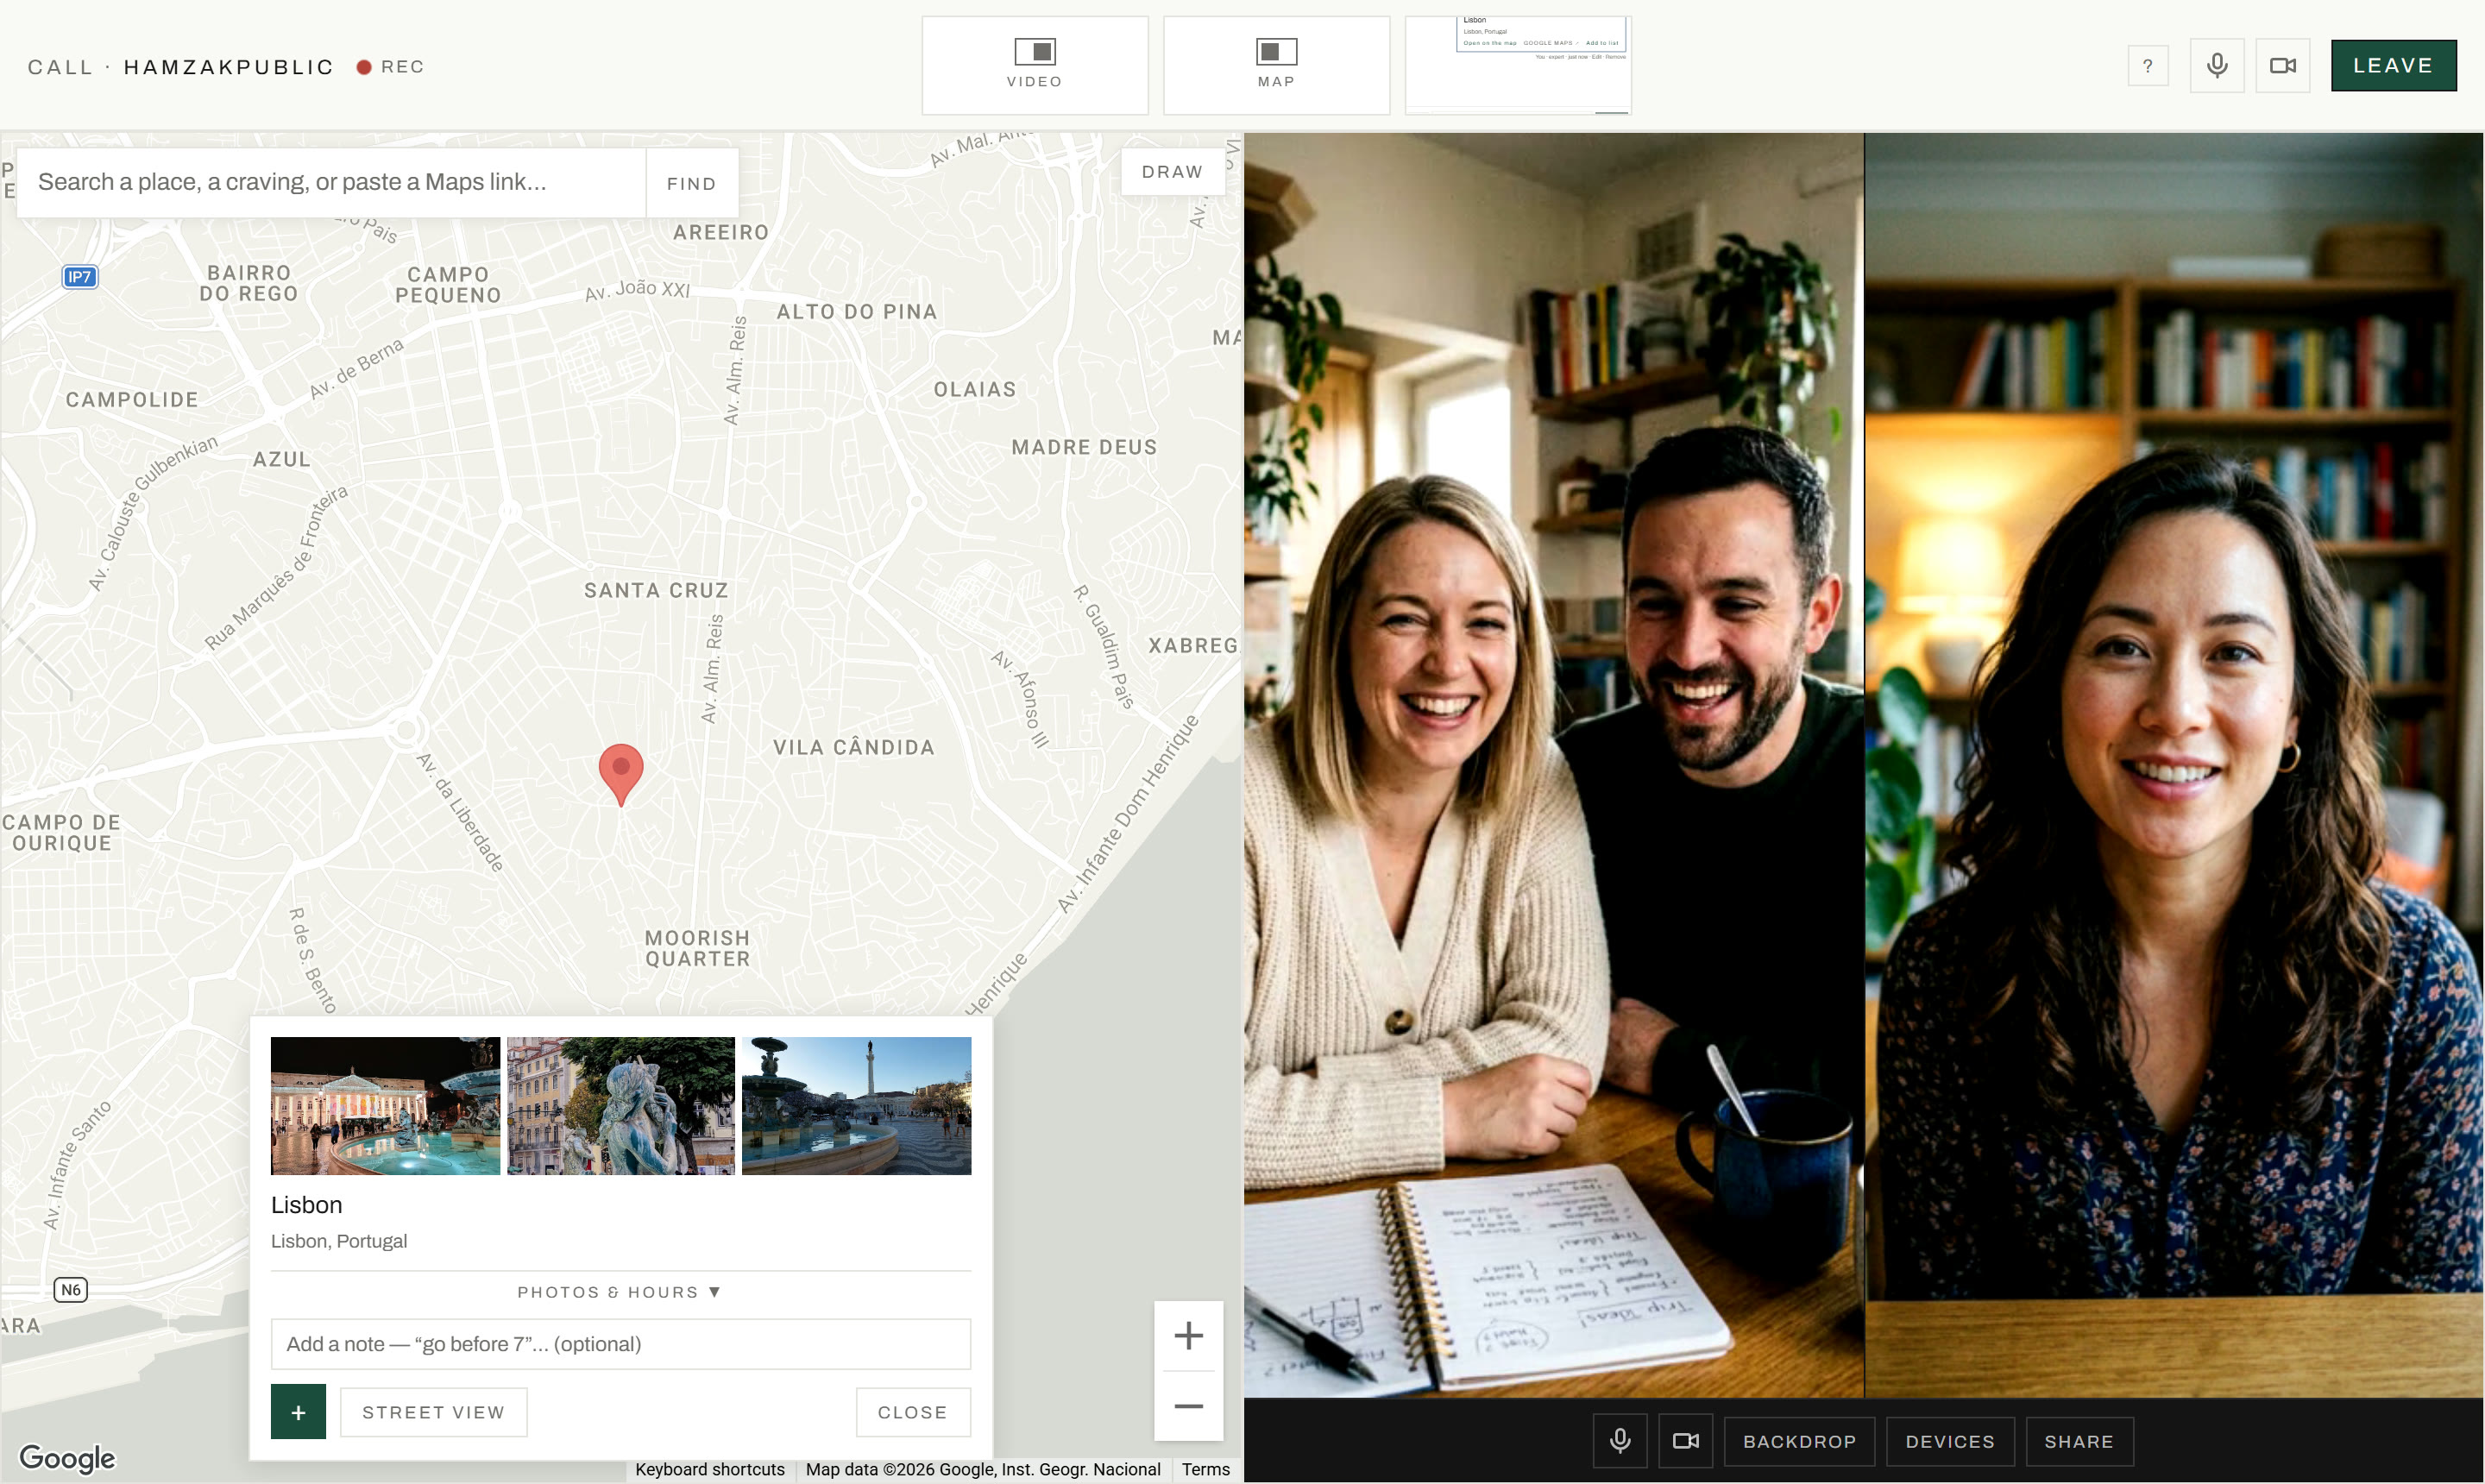The width and height of the screenshot is (2485, 1484).
Task: Open Devices settings
Action: (x=1950, y=1441)
